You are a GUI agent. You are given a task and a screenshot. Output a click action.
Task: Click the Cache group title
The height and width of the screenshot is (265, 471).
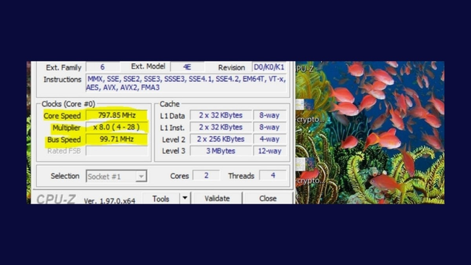click(x=170, y=104)
